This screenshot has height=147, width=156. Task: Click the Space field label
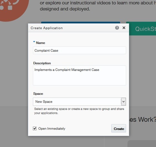[x=38, y=94]
